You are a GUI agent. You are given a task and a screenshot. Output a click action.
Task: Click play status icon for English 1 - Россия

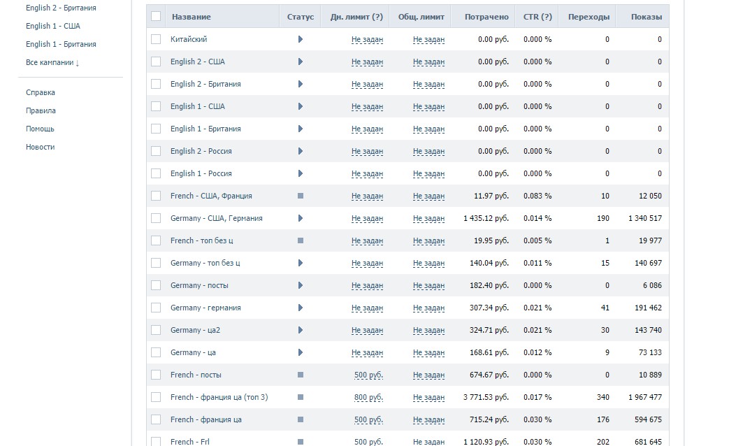(x=301, y=173)
